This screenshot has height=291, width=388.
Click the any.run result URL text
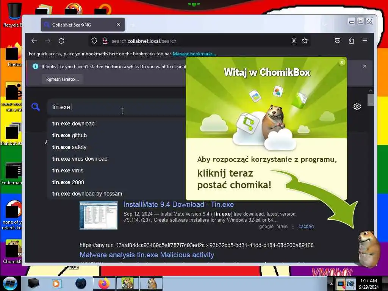pos(197,245)
